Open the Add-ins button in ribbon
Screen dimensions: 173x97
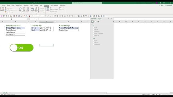20,10
